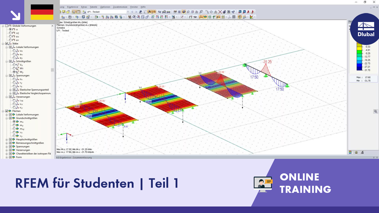Toggle the result values display toolbar icon

[154, 12]
